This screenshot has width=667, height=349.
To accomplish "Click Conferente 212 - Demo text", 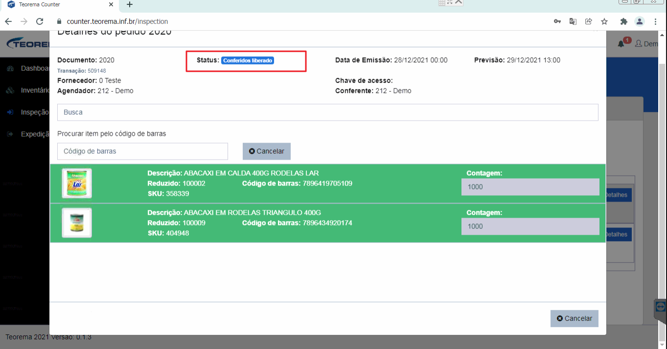I will click(373, 91).
